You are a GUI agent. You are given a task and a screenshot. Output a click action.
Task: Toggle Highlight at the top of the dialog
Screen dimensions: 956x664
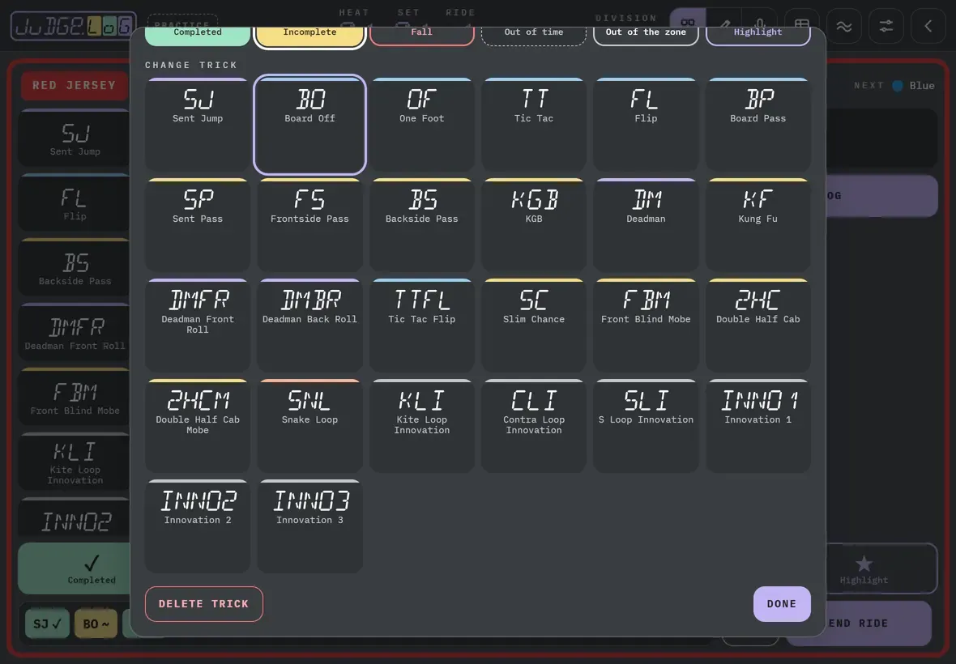click(758, 36)
